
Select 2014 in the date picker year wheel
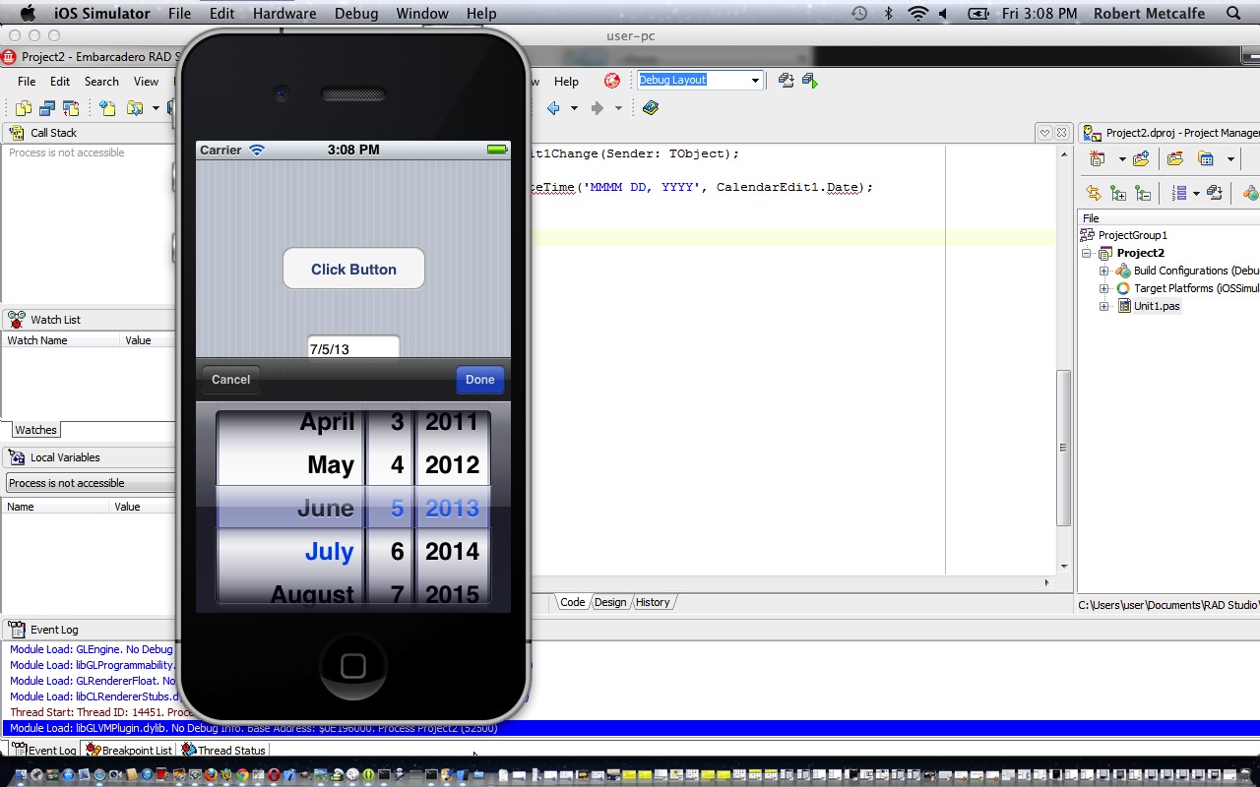[x=452, y=551]
